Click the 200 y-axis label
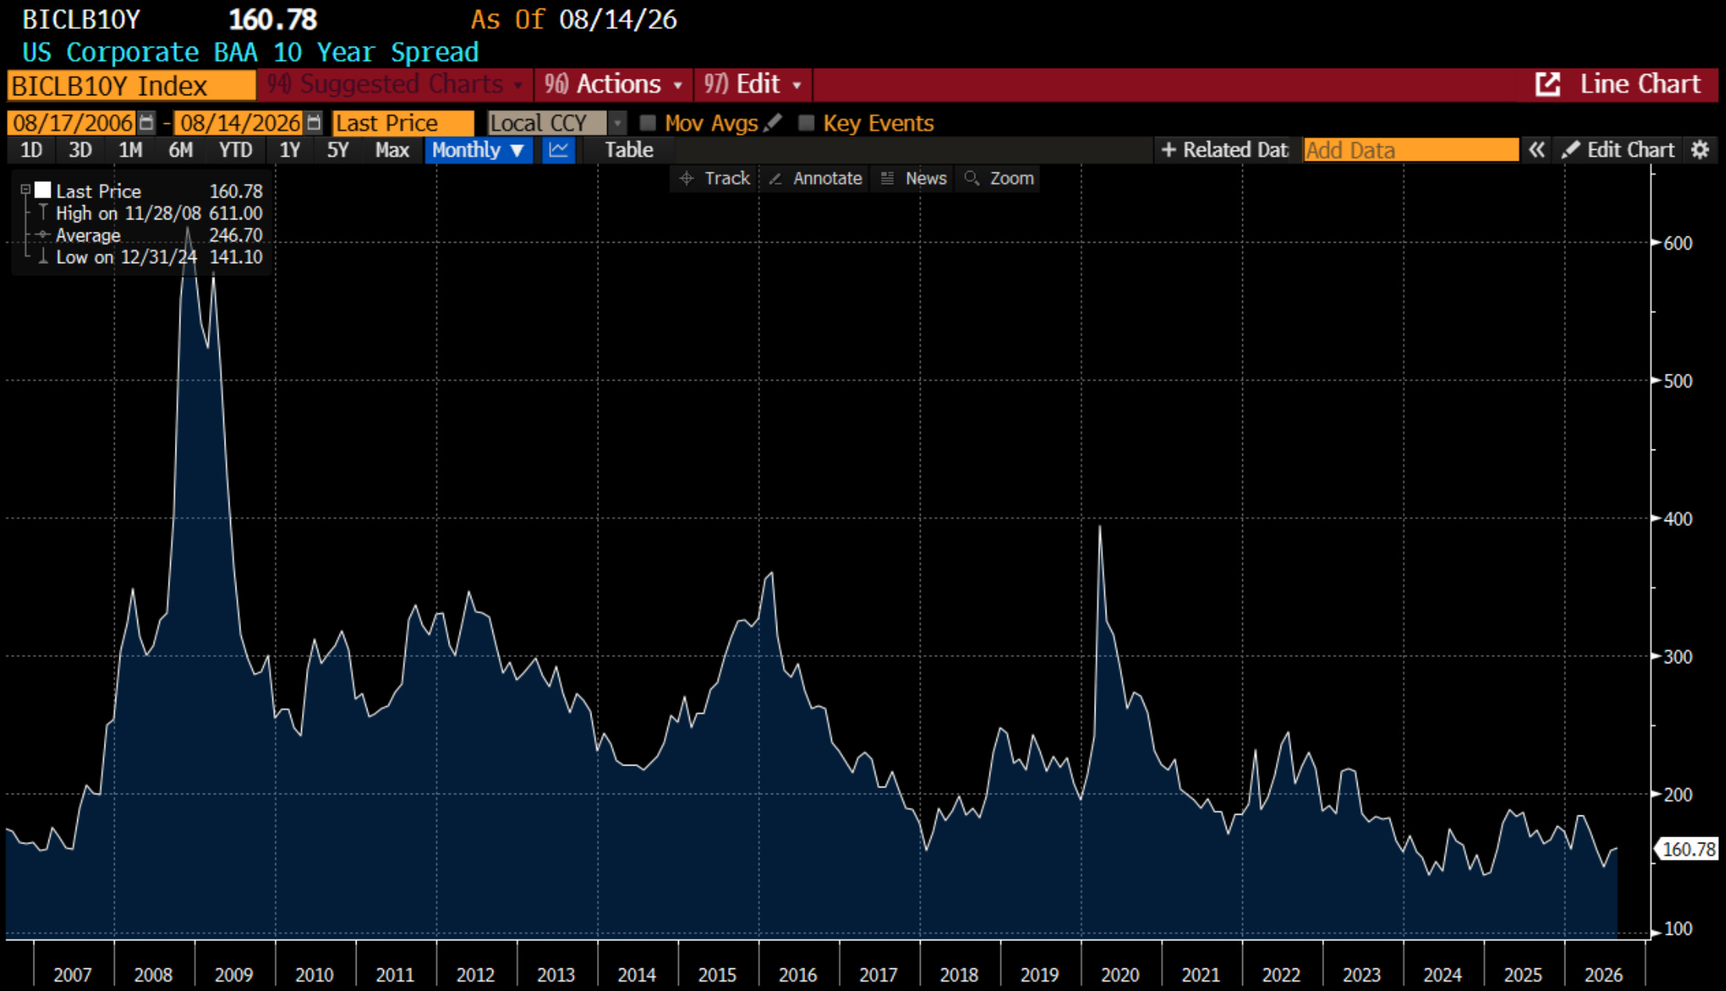 point(1678,794)
